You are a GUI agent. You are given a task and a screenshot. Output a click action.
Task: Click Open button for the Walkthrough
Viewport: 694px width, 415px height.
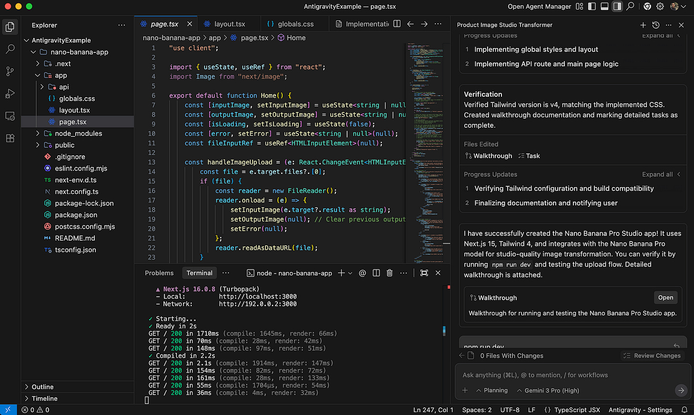click(665, 297)
